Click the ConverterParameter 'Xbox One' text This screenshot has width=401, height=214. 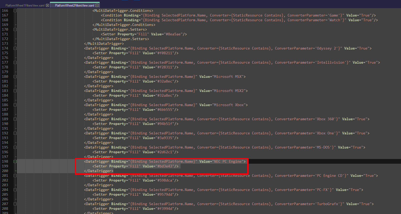325,133
